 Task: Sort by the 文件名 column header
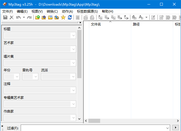(110, 24)
